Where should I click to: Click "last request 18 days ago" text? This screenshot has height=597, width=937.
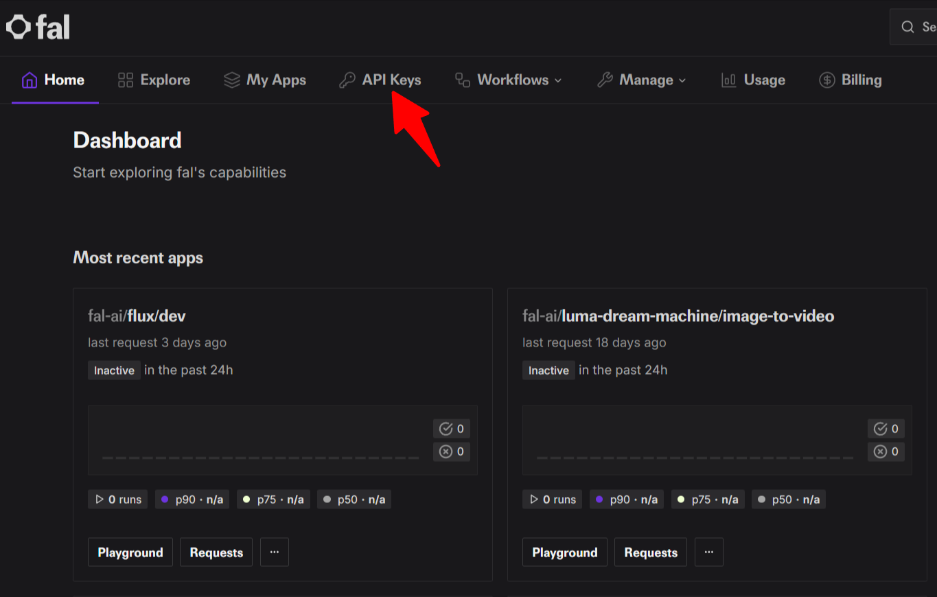(594, 342)
